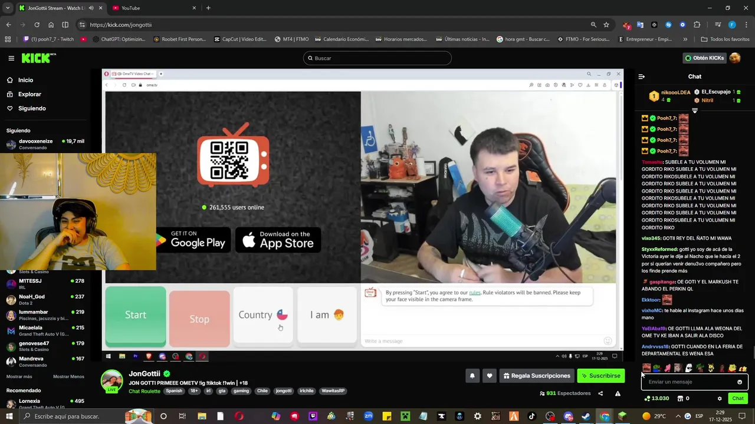Open Explorar in the sidebar

[24, 94]
